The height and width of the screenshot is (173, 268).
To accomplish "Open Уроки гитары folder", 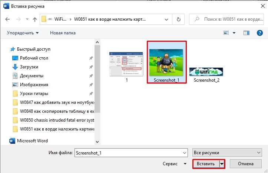I will 30,94.
